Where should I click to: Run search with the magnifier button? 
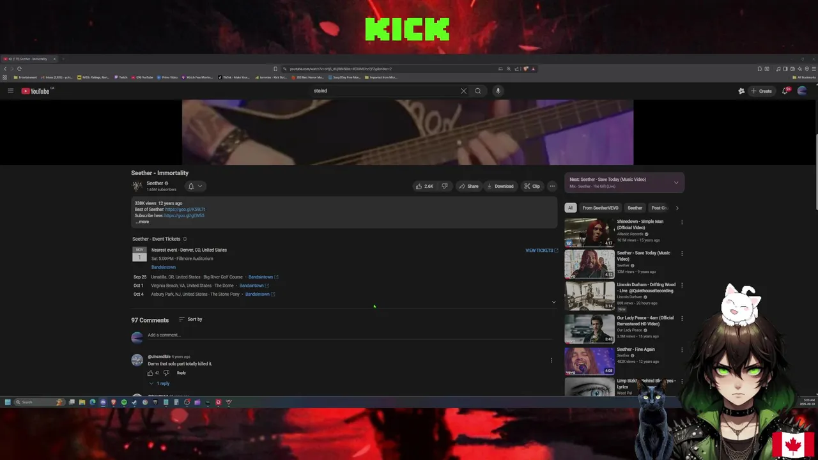tap(477, 91)
